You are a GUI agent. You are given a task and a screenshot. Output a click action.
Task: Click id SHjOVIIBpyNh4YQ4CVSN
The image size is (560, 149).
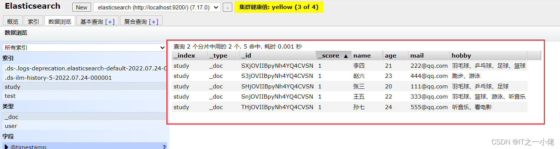coord(277,87)
